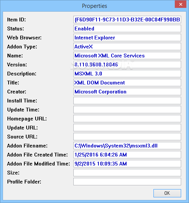Screen dimensions: 189x203
Task: Click the "Addon Filename:" label
Action: coord(27,146)
